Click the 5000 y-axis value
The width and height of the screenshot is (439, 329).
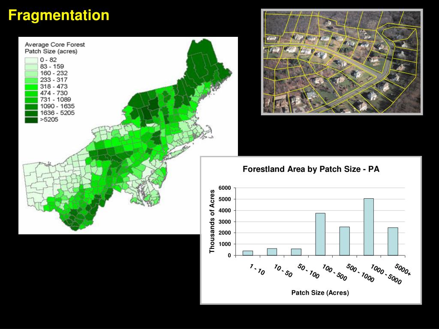click(x=225, y=199)
